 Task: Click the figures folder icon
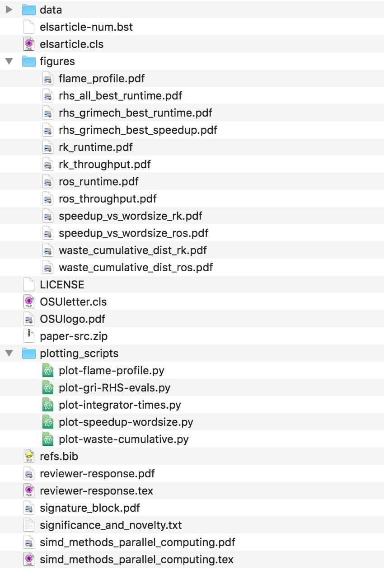tap(29, 61)
